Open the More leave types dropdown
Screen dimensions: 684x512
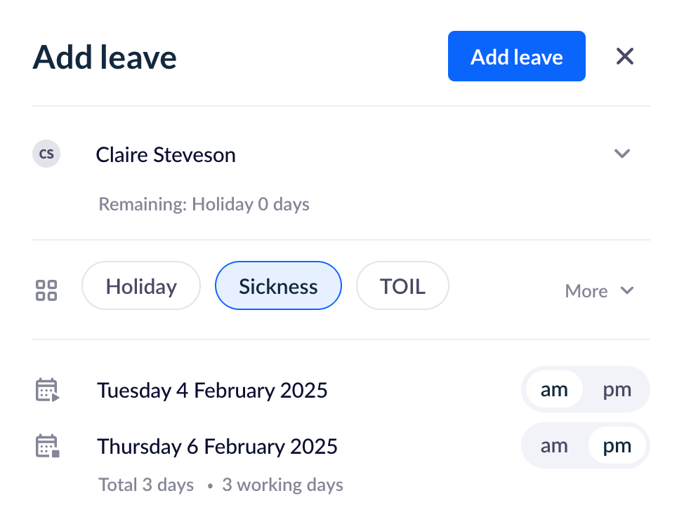click(x=599, y=290)
